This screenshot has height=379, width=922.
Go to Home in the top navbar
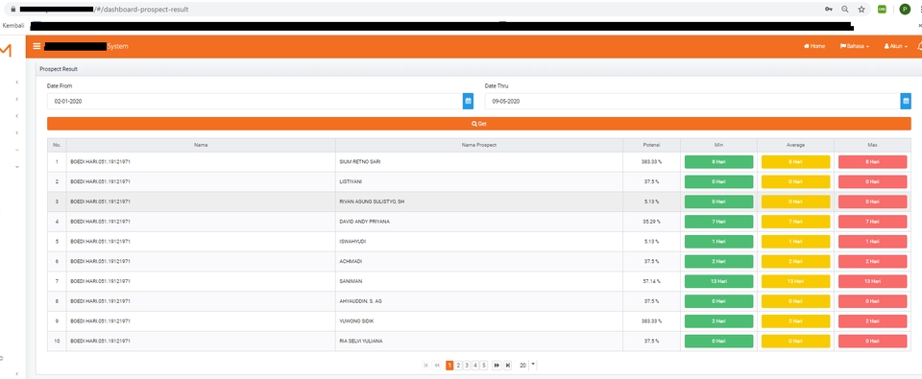[814, 46]
